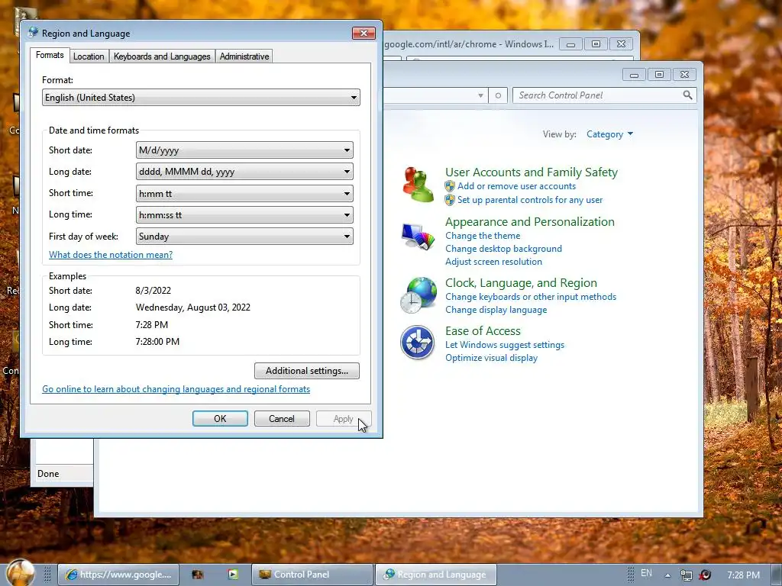Maximize the Internet Explorer window

tap(596, 43)
